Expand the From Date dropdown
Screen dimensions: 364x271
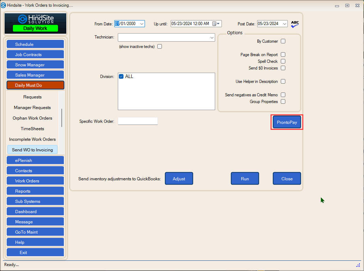pyautogui.click(x=141, y=24)
